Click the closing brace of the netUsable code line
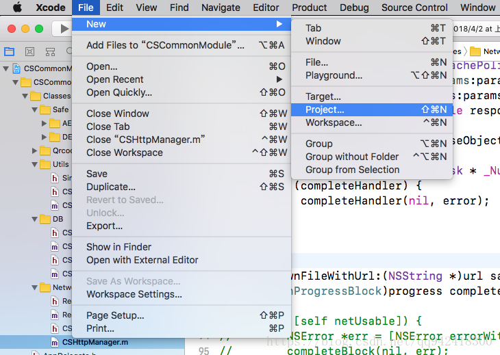The height and width of the screenshot is (355, 500). tap(418, 321)
